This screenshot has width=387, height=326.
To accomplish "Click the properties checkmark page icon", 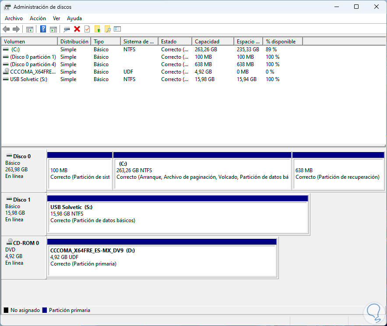I will [87, 29].
